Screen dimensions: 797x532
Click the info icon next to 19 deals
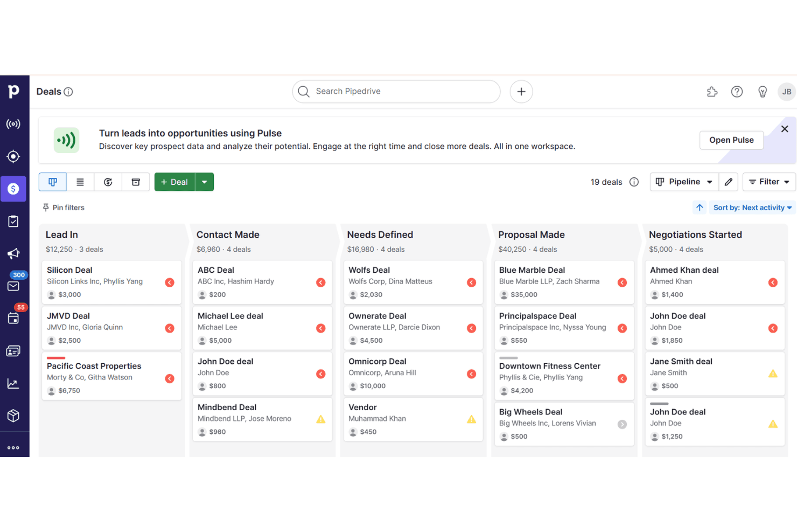point(634,182)
